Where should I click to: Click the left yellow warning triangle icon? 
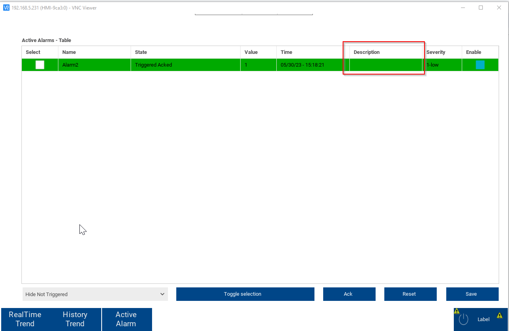(x=457, y=311)
